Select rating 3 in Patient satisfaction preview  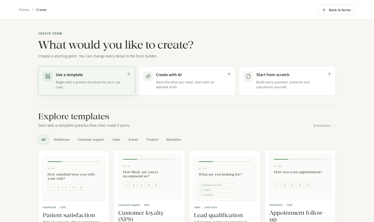coord(66,187)
